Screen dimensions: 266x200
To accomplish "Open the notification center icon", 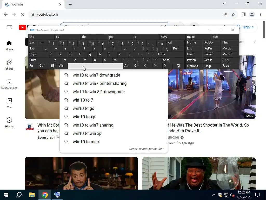I will click(257, 195).
